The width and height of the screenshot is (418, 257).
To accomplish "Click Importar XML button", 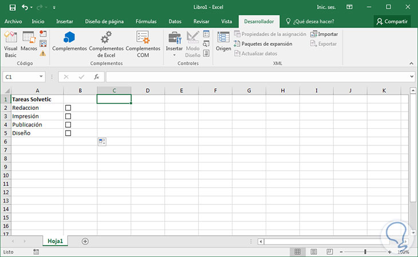I will (x=324, y=34).
